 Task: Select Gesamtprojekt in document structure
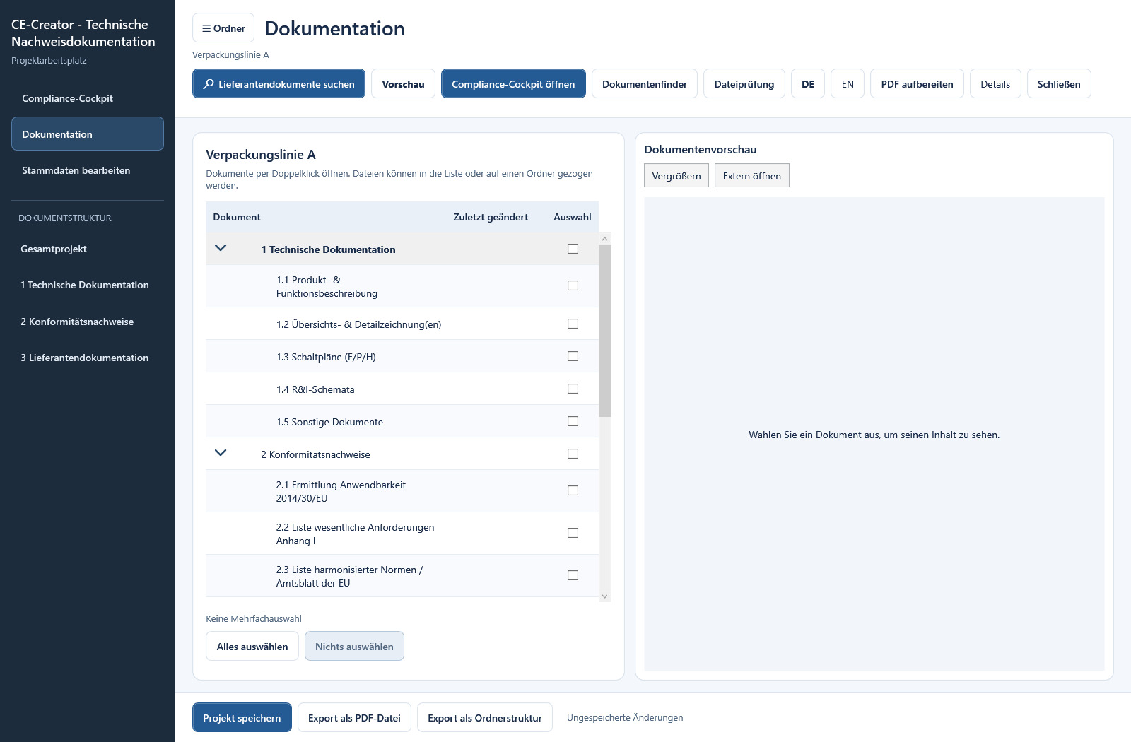88,249
